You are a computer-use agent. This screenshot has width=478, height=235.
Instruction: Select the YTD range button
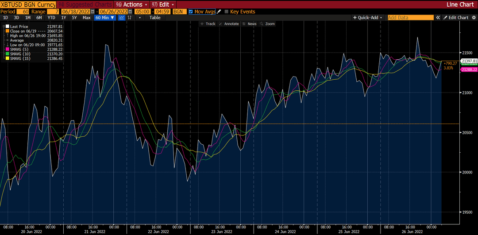coord(51,18)
